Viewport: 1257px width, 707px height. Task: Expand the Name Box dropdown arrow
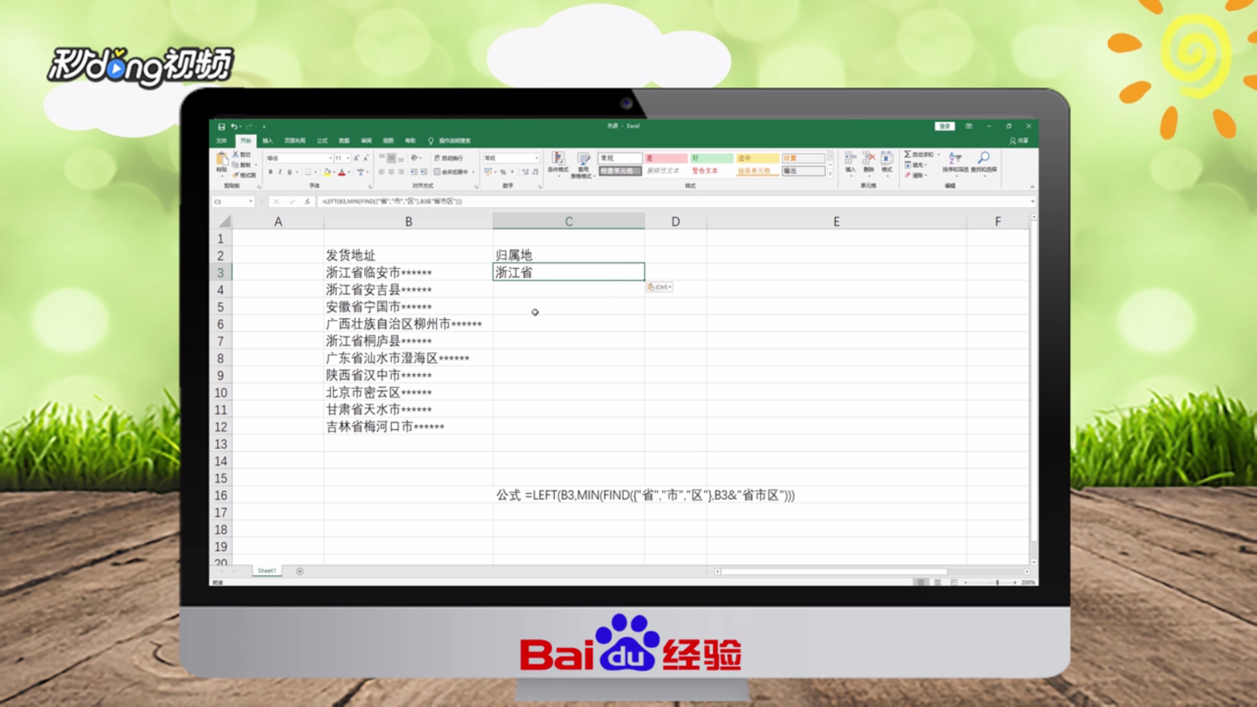(250, 202)
